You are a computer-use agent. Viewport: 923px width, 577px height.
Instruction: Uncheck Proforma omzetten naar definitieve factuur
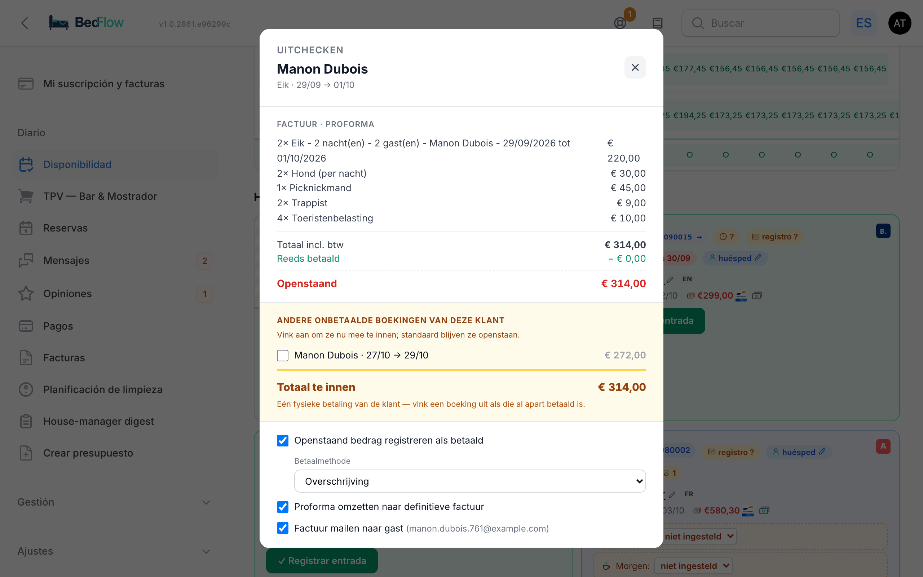pos(283,507)
